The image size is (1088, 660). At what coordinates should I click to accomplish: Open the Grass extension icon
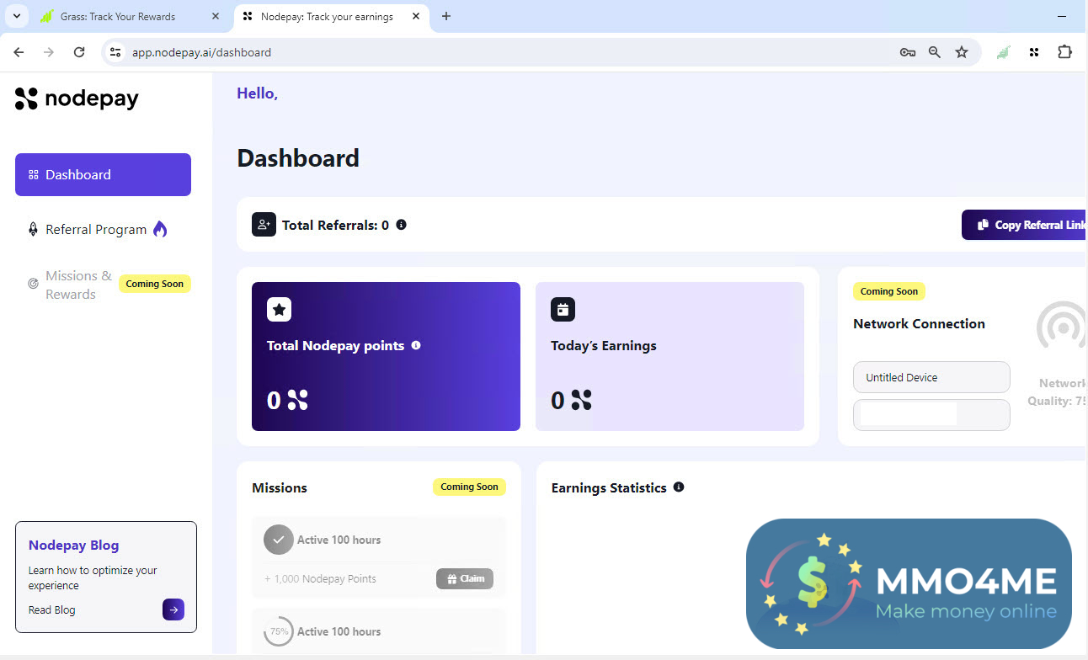[1003, 52]
